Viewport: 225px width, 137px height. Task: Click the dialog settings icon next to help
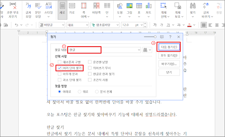pos(162,37)
